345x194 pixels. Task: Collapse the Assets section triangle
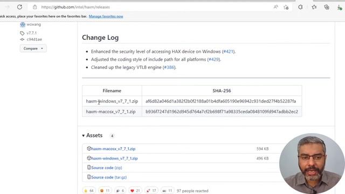click(x=84, y=135)
